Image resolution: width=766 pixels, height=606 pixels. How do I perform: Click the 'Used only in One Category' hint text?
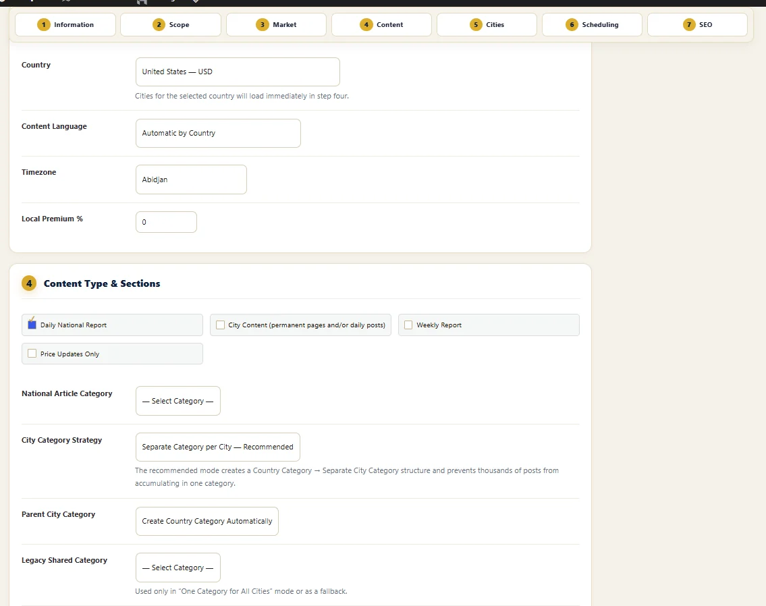[241, 591]
